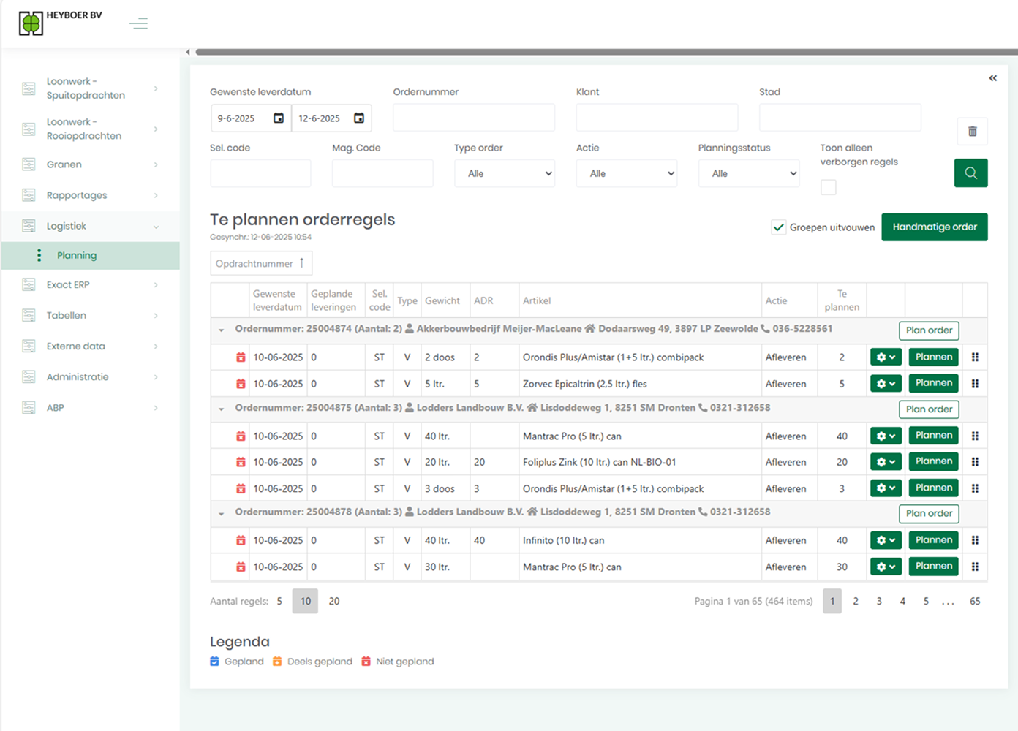The height and width of the screenshot is (731, 1018).
Task: Click drag handle on Infinito row
Action: [x=975, y=540]
